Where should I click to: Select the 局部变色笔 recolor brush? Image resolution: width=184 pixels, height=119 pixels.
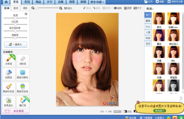(23, 88)
